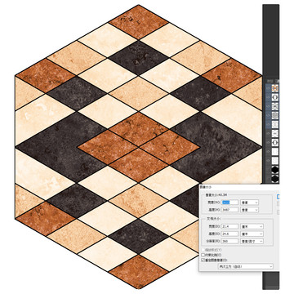
Task: Open the document height unit dropdown
Action: click(x=252, y=234)
